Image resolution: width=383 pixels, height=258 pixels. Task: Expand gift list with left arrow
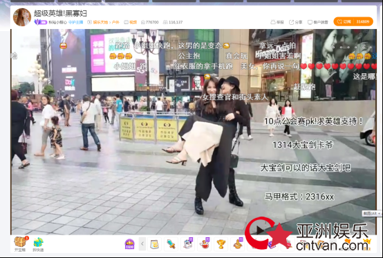pyautogui.click(x=142, y=244)
